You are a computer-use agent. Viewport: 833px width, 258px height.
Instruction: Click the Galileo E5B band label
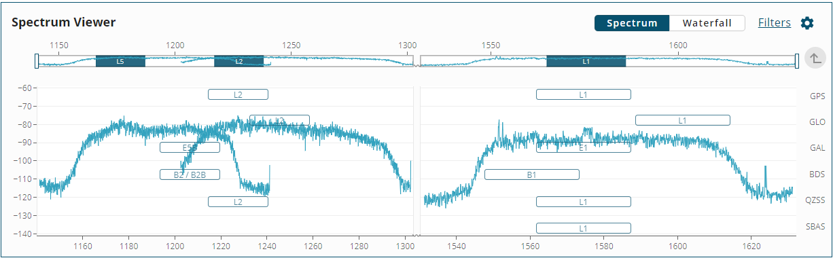(190, 147)
